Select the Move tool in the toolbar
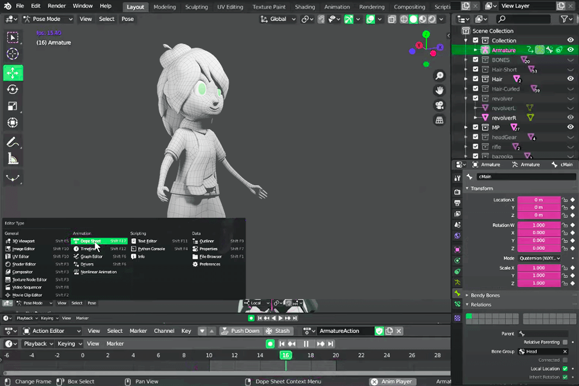Viewport: 579px width, 386px height. [x=12, y=72]
